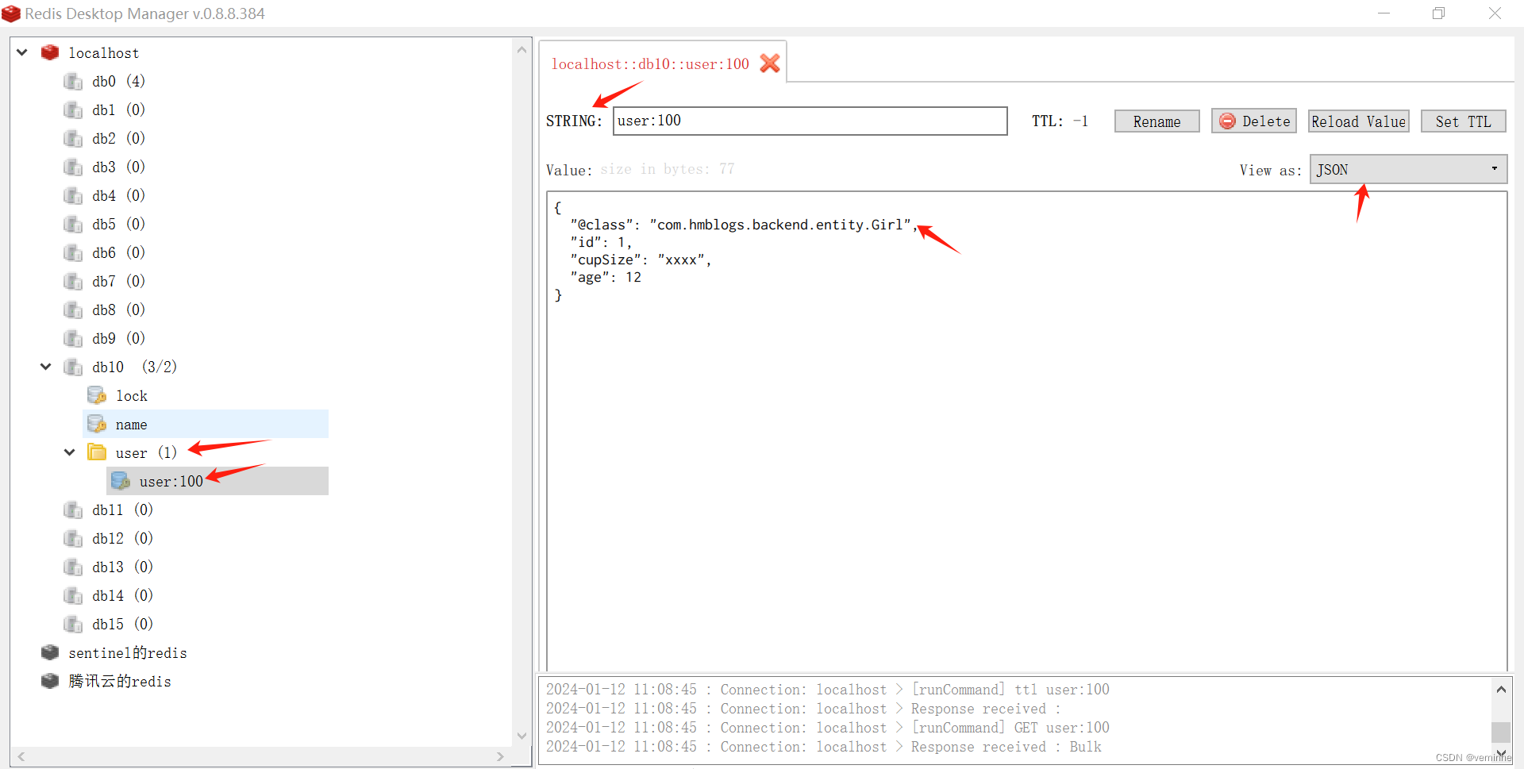Click the db6 database icon
The image size is (1524, 769).
point(73,252)
